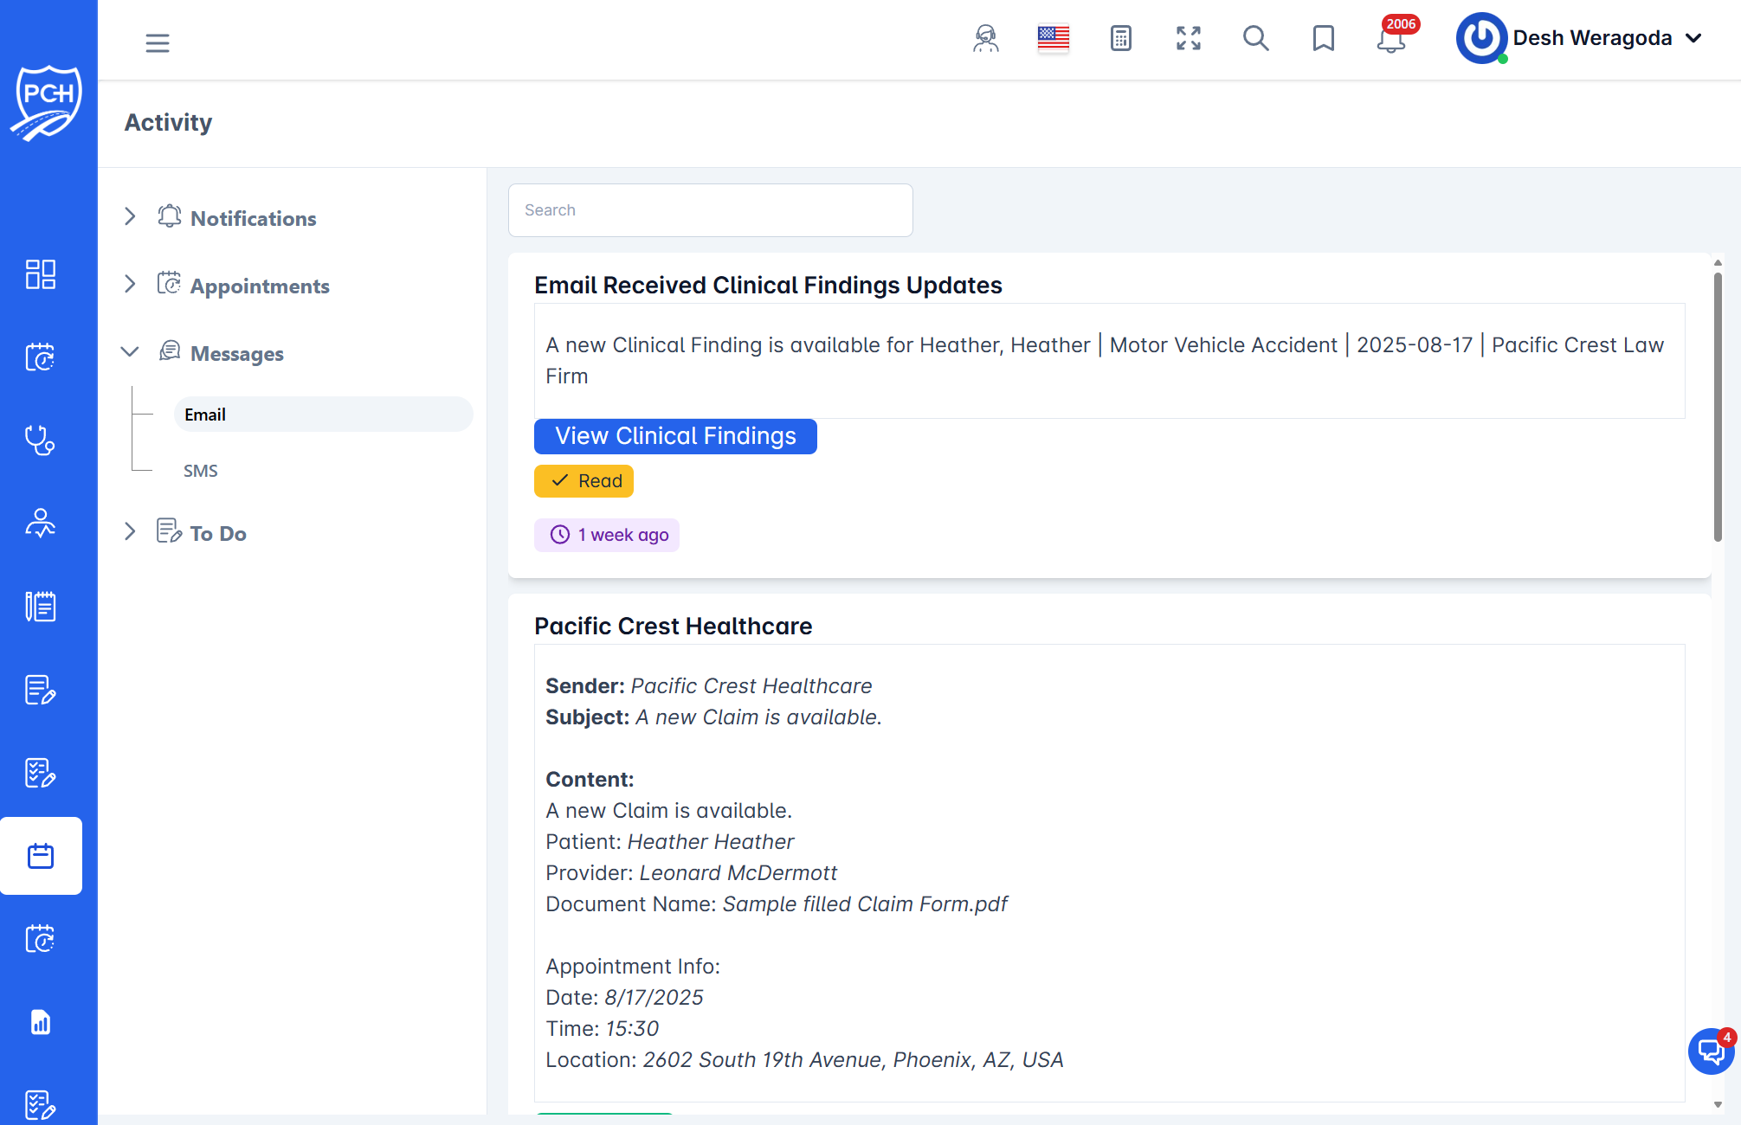Viewport: 1741px width, 1125px height.
Task: Open the notifications bell with 2006 badge
Action: pos(1391,39)
